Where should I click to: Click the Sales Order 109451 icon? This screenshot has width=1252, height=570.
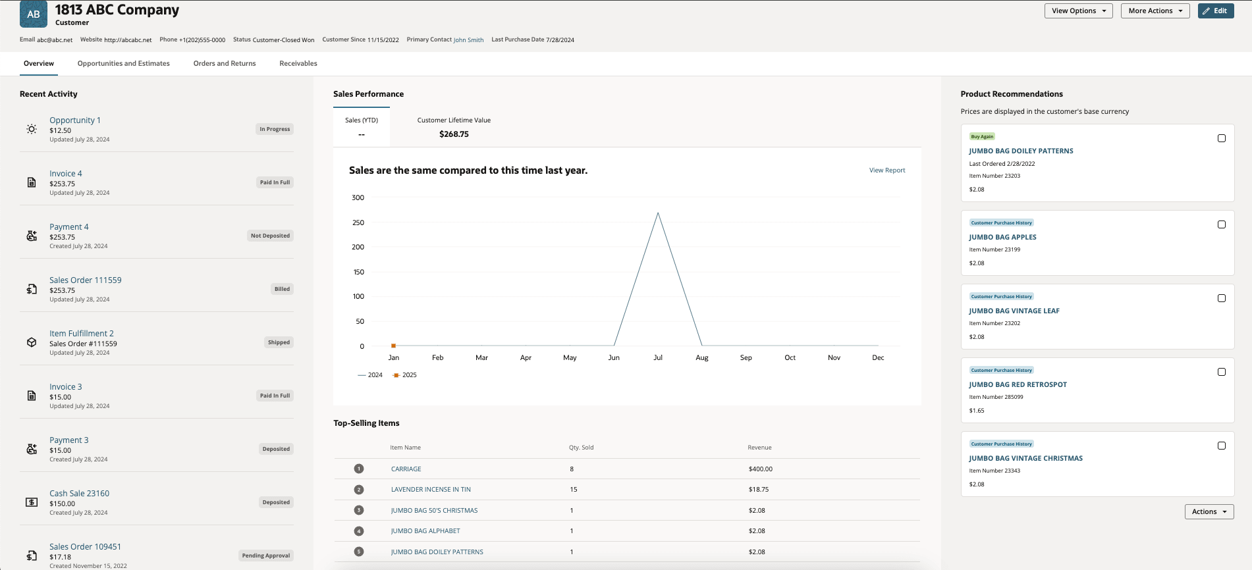click(x=32, y=556)
